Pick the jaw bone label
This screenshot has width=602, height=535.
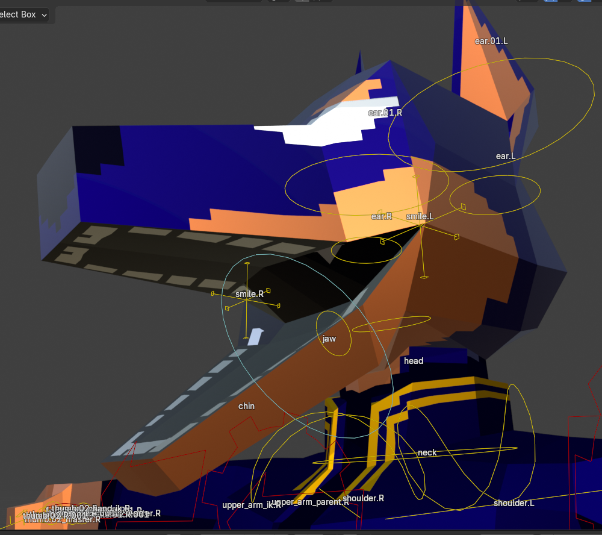click(329, 339)
